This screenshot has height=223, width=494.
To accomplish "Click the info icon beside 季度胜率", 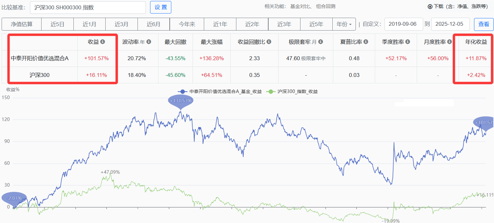I will coord(408,42).
